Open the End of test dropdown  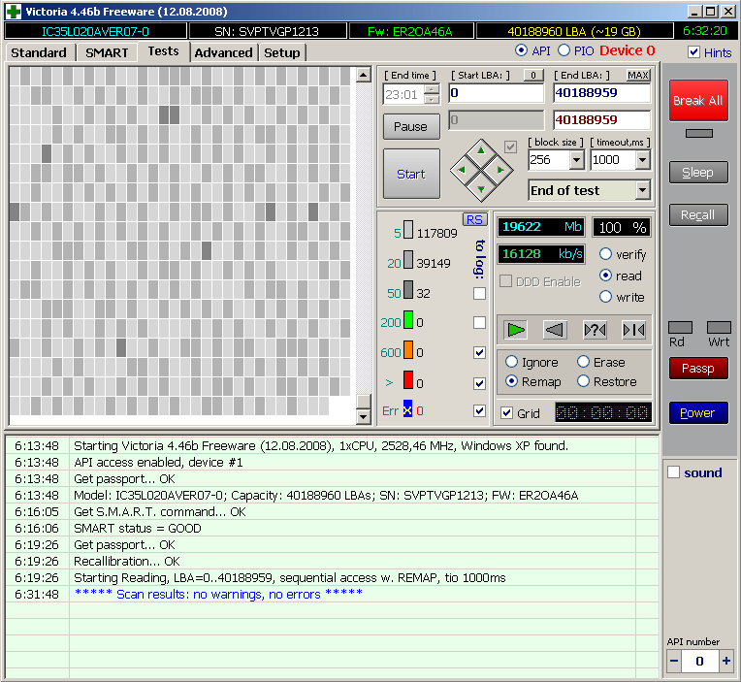[642, 190]
